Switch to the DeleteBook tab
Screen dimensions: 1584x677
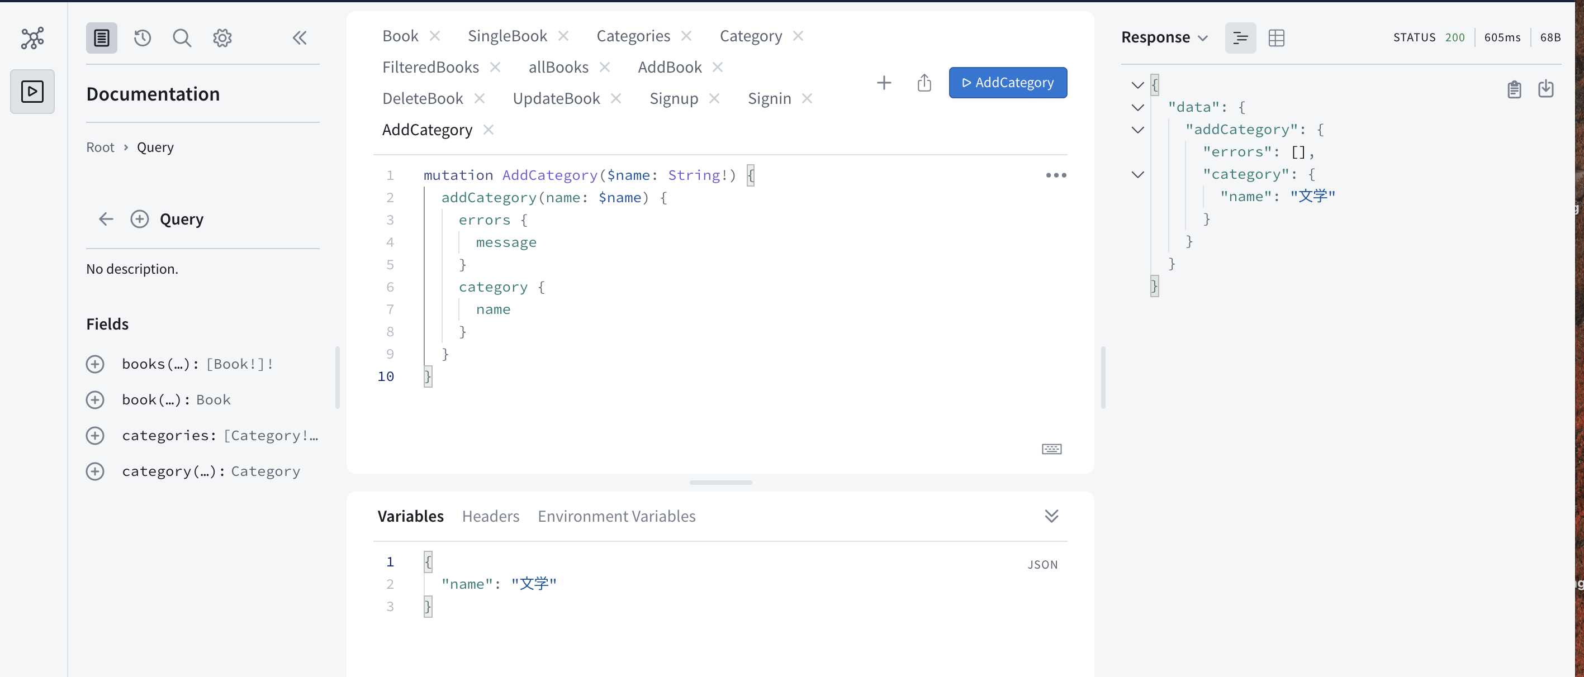(x=423, y=98)
